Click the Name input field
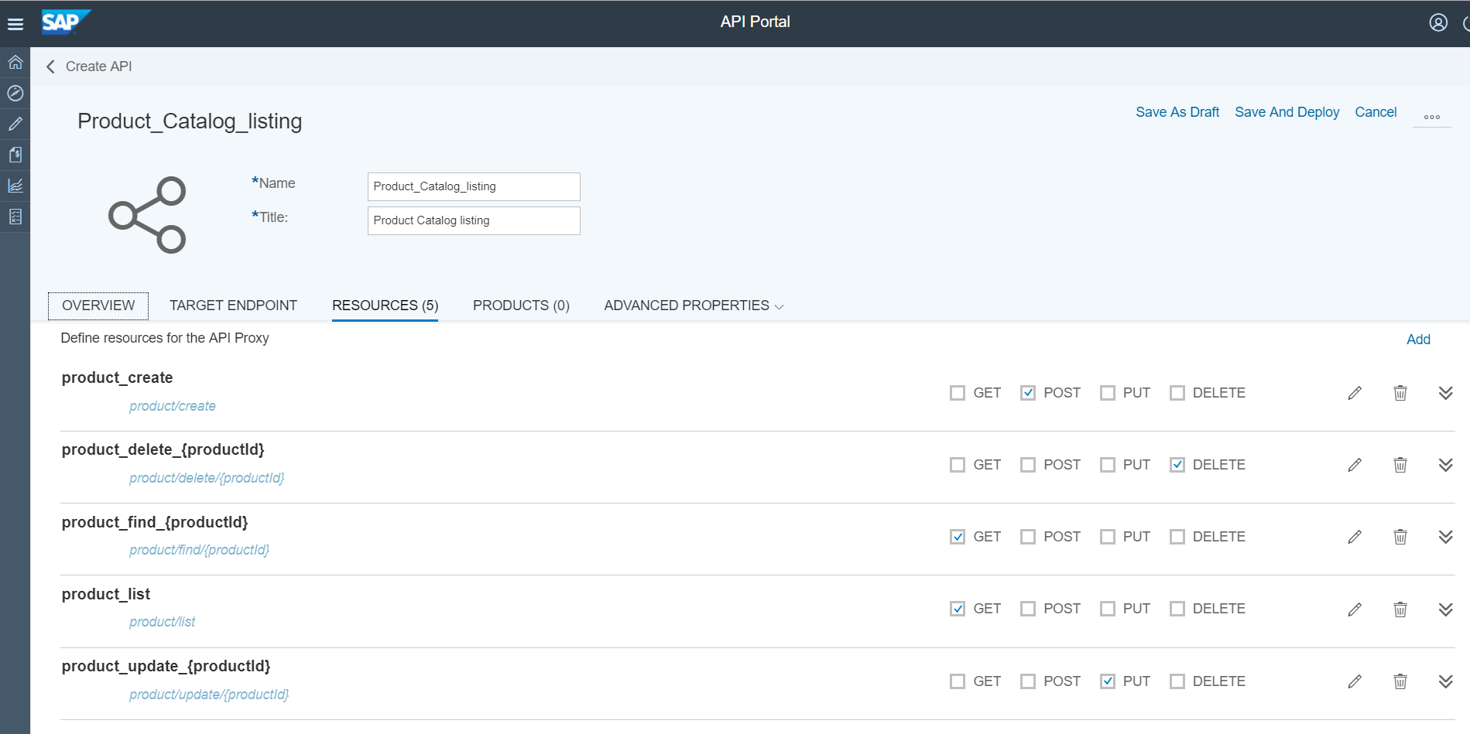Viewport: 1470px width, 734px height. click(474, 186)
